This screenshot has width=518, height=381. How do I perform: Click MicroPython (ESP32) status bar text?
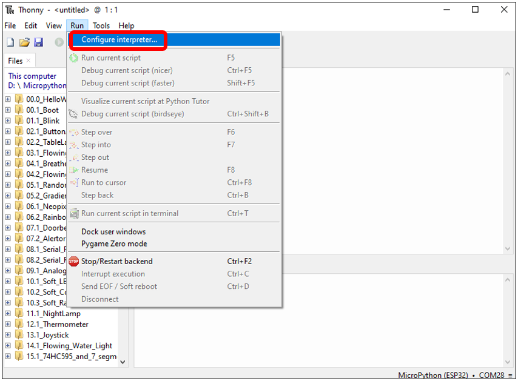pos(432,376)
